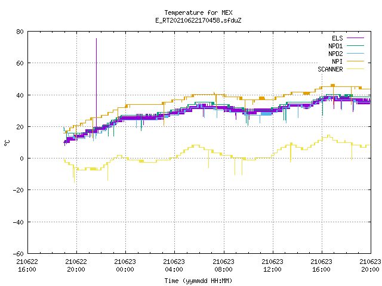382x286 pixels.
Task: Select the filename E_RT20210622170458.sfduZ subtitle
Action: (198, 20)
